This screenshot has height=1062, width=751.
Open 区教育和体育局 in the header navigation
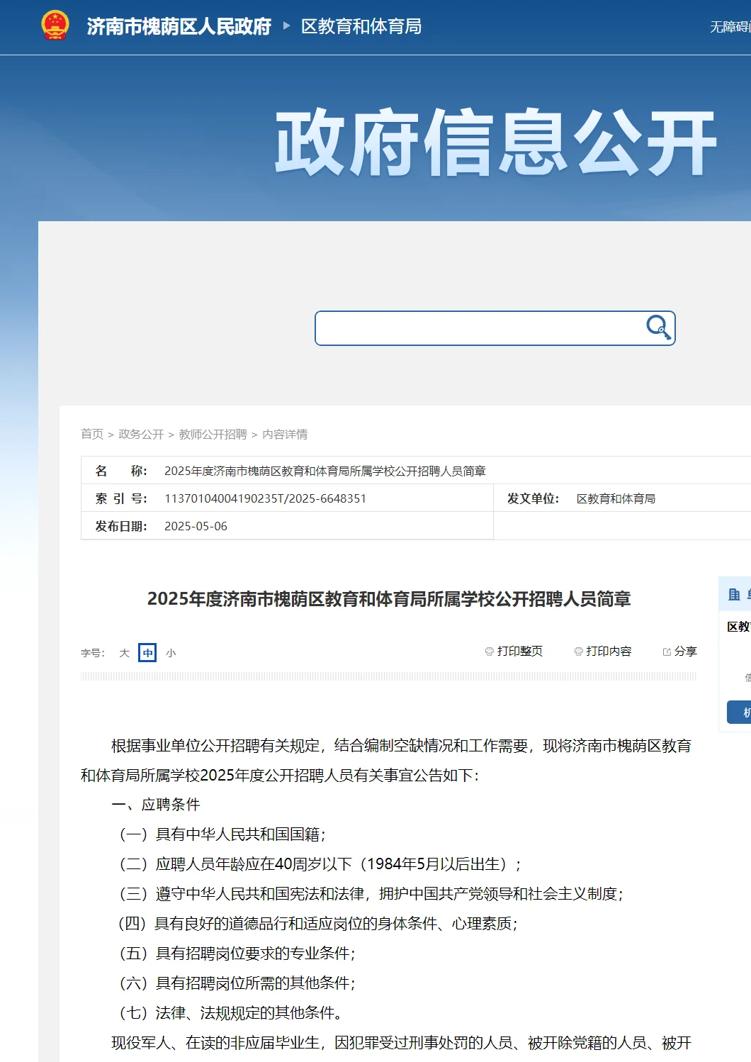tap(361, 27)
